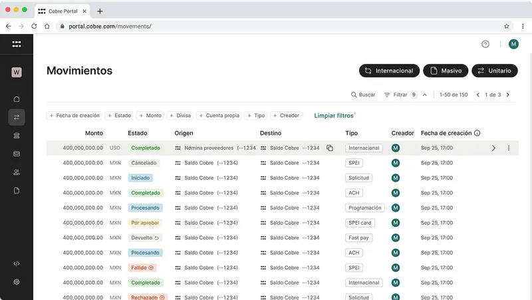Open the stacked accounts sidebar icon
The height and width of the screenshot is (300, 532).
[x=16, y=136]
